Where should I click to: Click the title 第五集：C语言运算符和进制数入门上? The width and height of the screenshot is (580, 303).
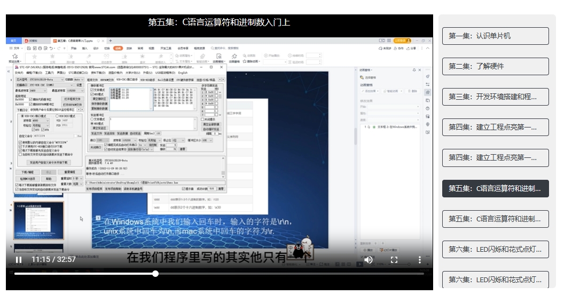click(x=219, y=22)
